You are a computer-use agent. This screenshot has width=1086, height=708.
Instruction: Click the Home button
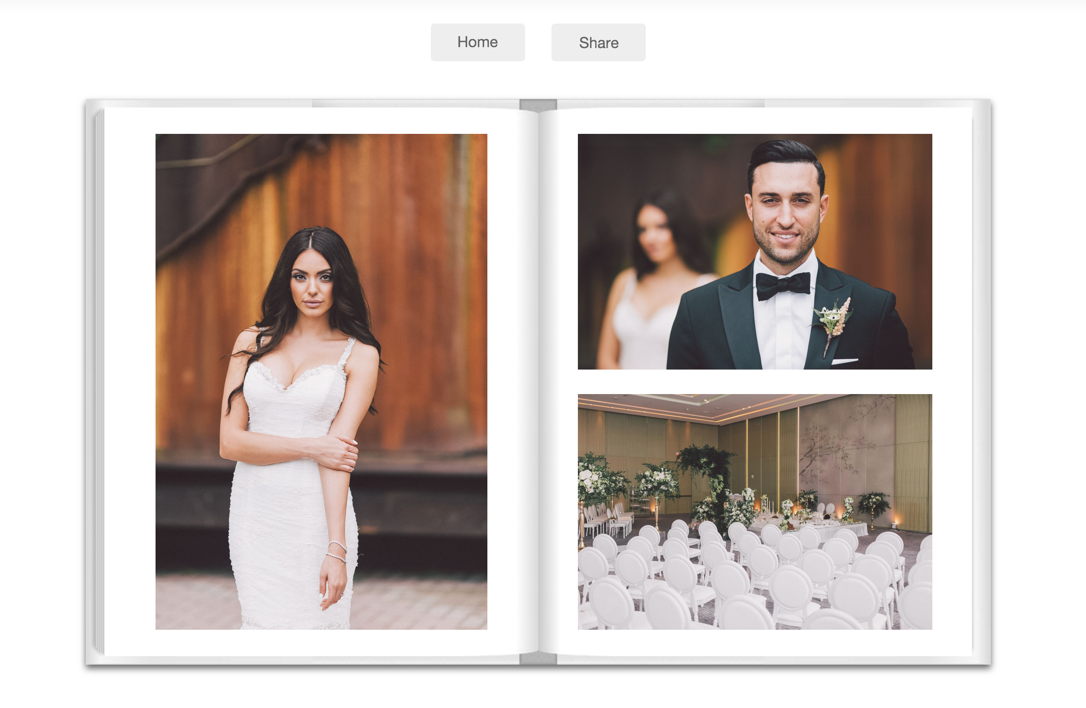pyautogui.click(x=477, y=42)
